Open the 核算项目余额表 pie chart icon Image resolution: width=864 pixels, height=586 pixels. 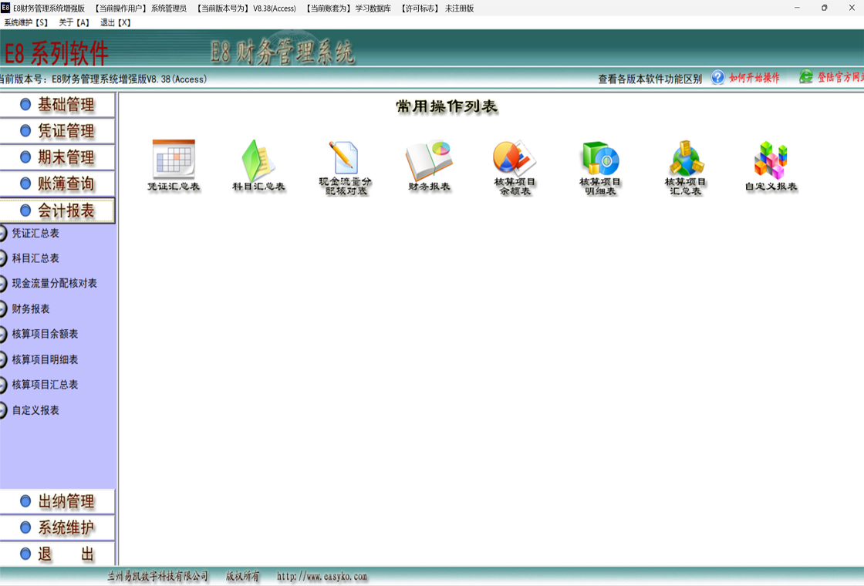(515, 158)
